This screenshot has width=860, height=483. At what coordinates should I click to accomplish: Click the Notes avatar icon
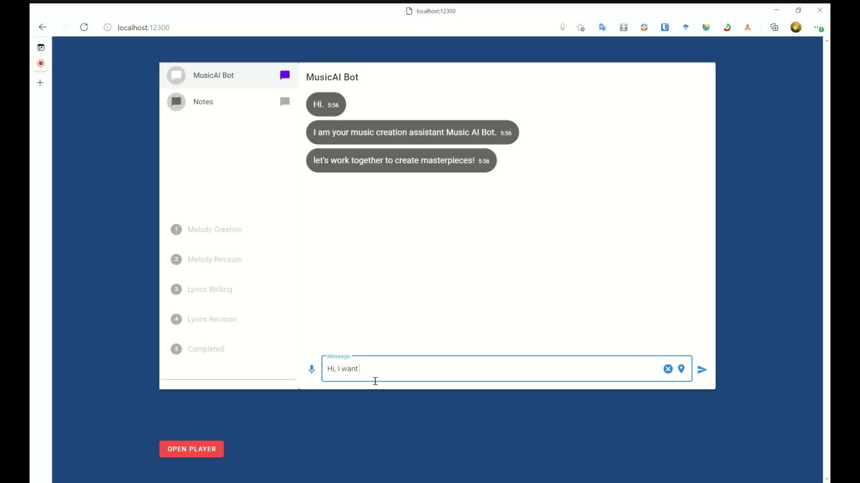[x=176, y=102]
